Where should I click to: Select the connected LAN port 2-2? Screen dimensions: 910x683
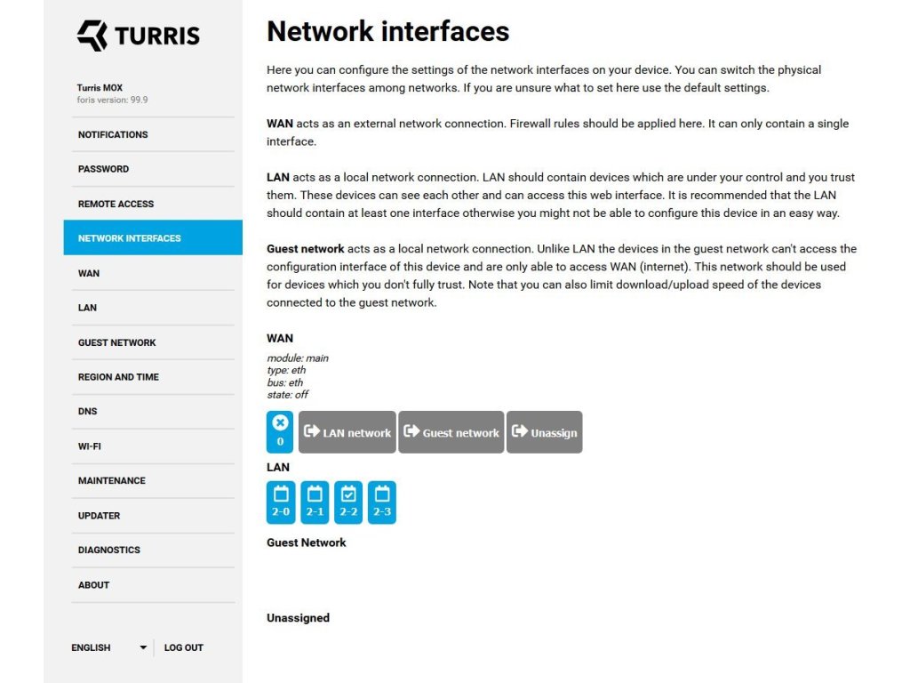[348, 502]
